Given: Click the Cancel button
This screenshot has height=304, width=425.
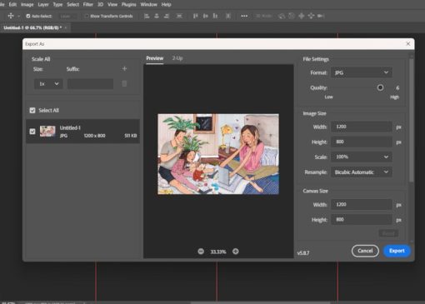Looking at the screenshot, I should (x=365, y=251).
